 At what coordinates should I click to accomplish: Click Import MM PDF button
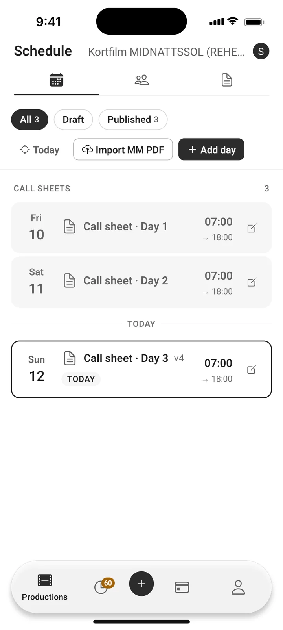(123, 150)
